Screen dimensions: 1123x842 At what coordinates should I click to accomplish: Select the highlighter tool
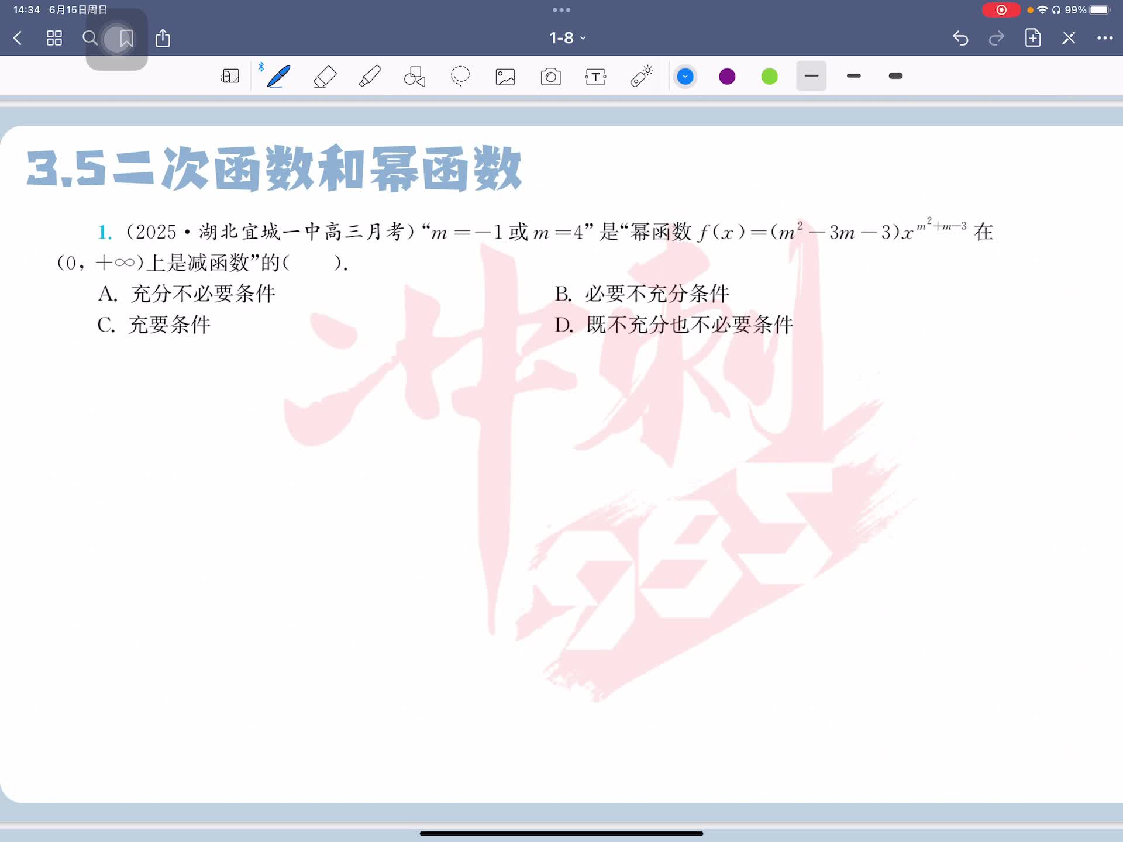(x=370, y=77)
